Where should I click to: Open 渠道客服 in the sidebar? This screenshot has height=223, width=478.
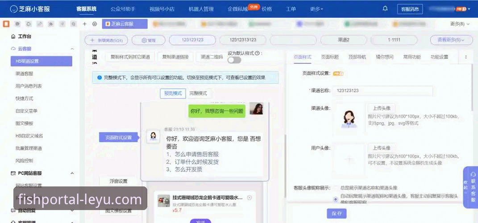[25, 74]
